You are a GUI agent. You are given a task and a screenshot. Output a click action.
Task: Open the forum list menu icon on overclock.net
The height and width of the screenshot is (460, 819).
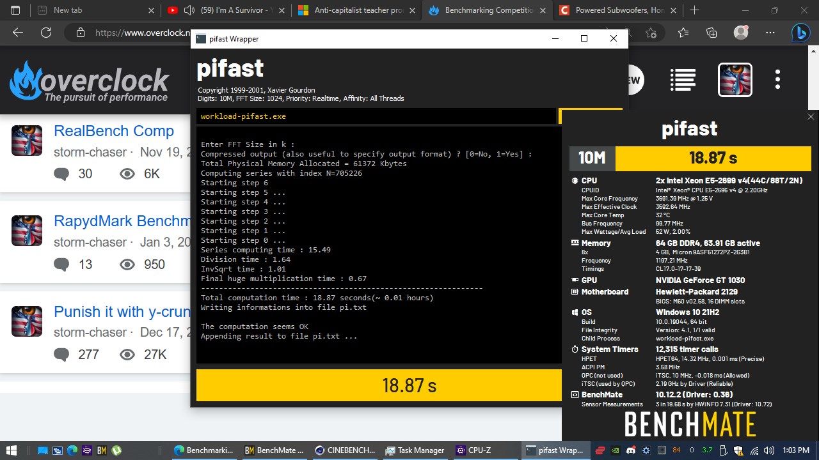coord(683,80)
